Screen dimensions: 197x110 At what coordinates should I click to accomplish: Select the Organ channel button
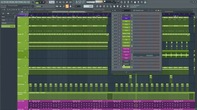pyautogui.click(x=126, y=58)
